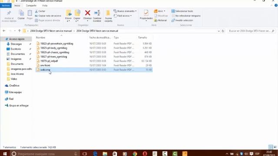Viewport: 278px width, 156px height.
Task: Delete file with red Eliminar X
Action: (87, 16)
